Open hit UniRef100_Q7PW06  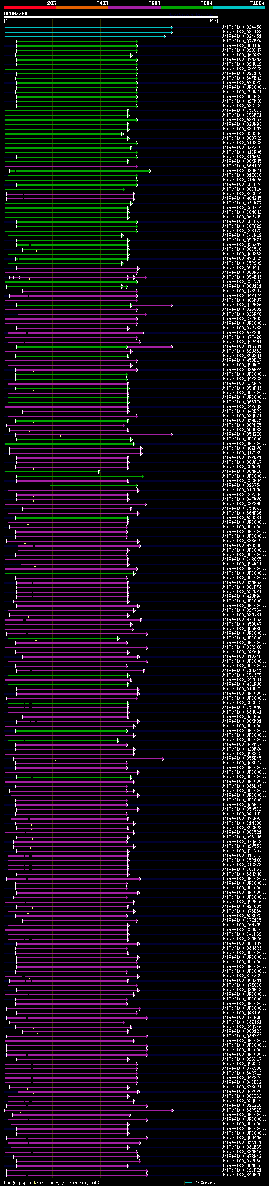click(x=241, y=305)
